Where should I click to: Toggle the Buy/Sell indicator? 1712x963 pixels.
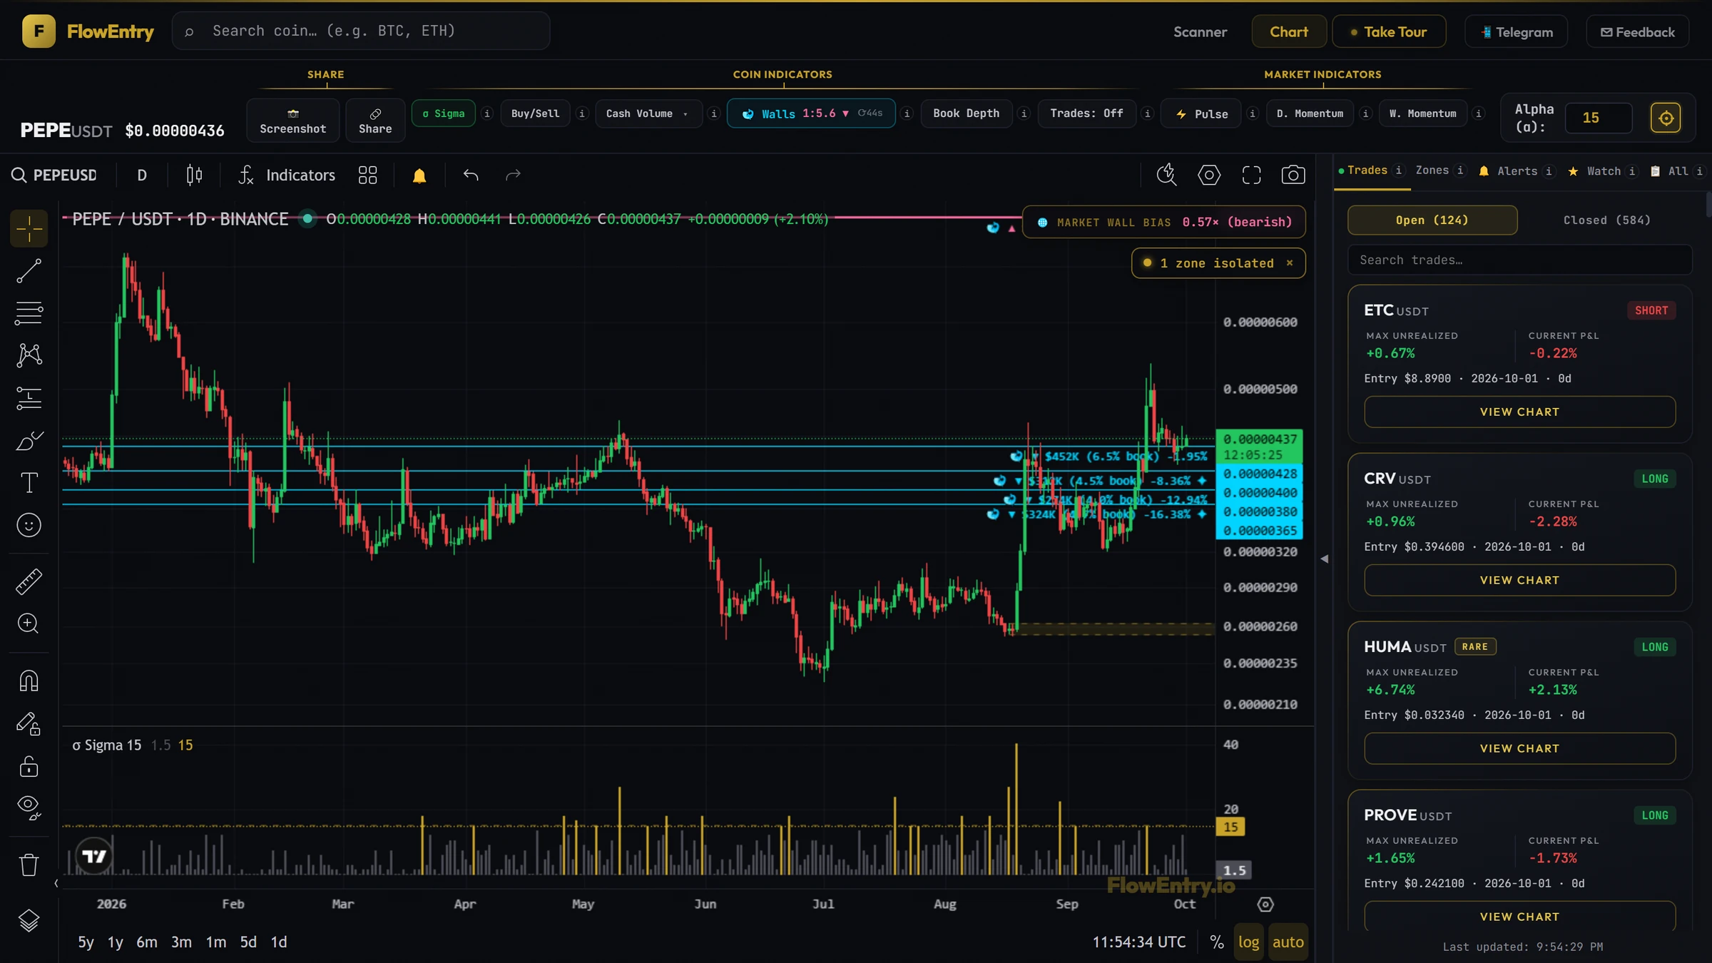click(x=535, y=113)
